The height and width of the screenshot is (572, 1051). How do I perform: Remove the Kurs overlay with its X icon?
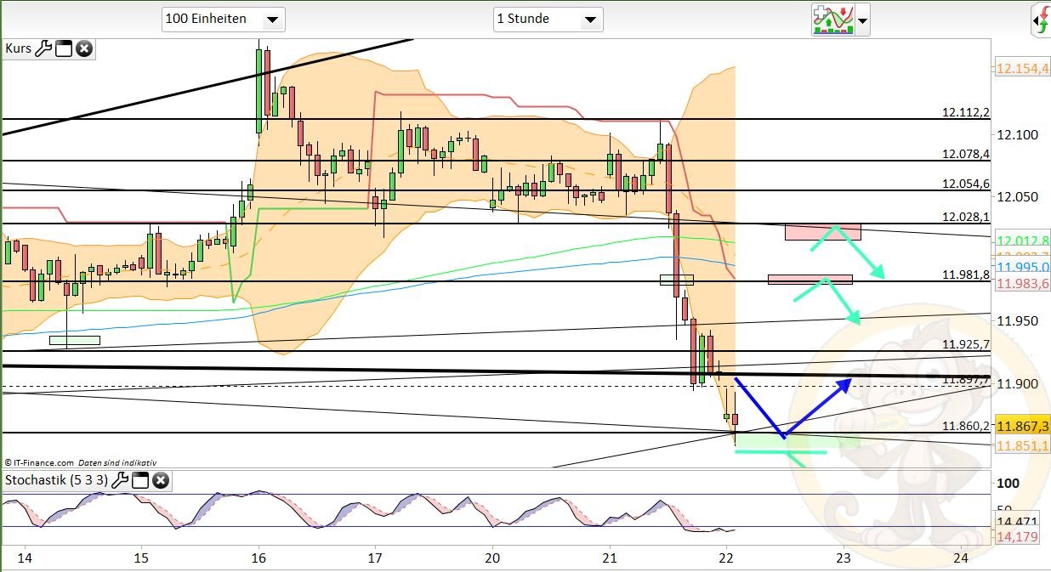83,48
